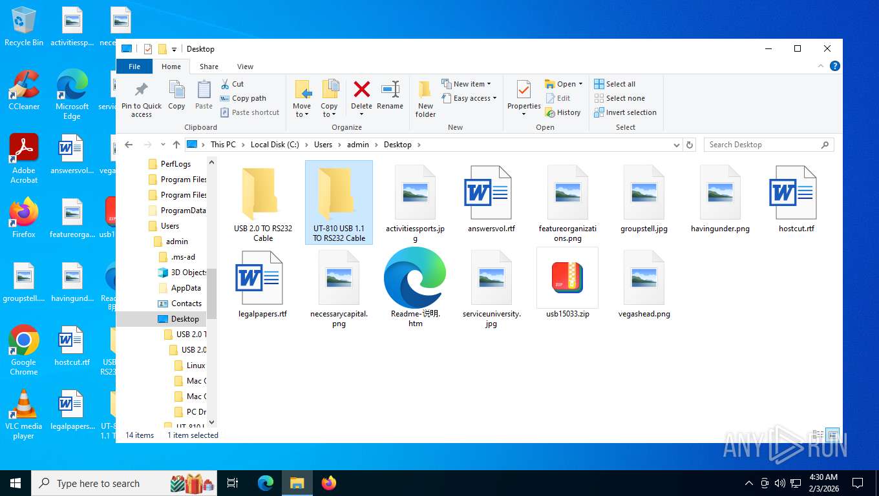The width and height of the screenshot is (879, 496).
Task: Switch to the Share ribbon tab
Action: click(x=209, y=67)
